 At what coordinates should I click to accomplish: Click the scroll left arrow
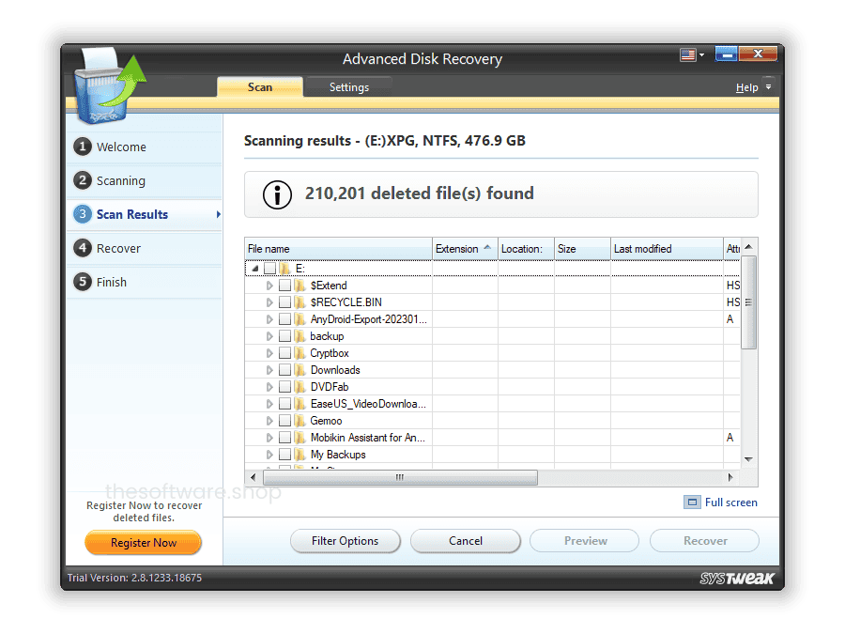253,477
